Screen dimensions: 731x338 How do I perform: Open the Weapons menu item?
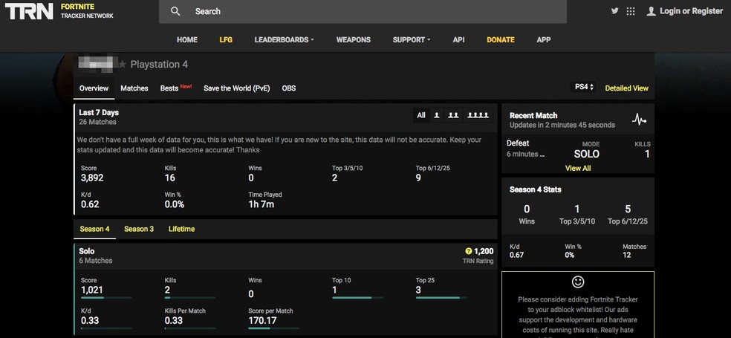tap(354, 39)
